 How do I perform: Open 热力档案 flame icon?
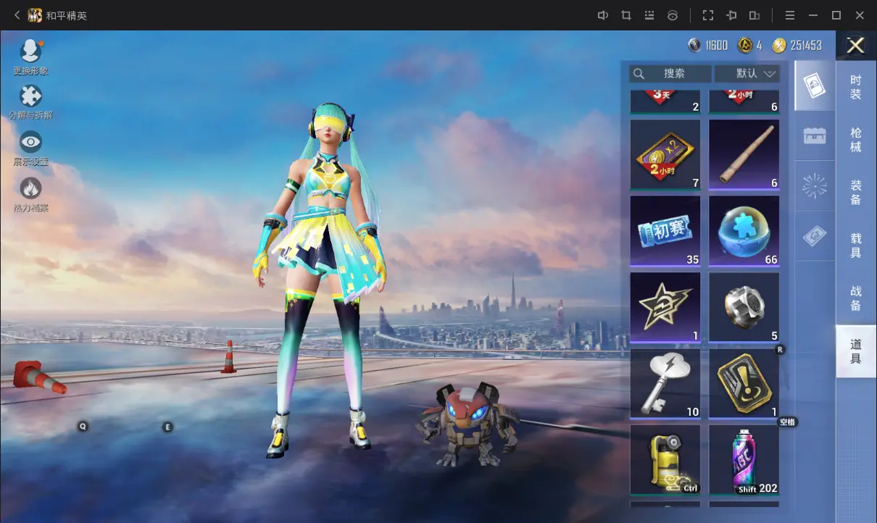[30, 195]
